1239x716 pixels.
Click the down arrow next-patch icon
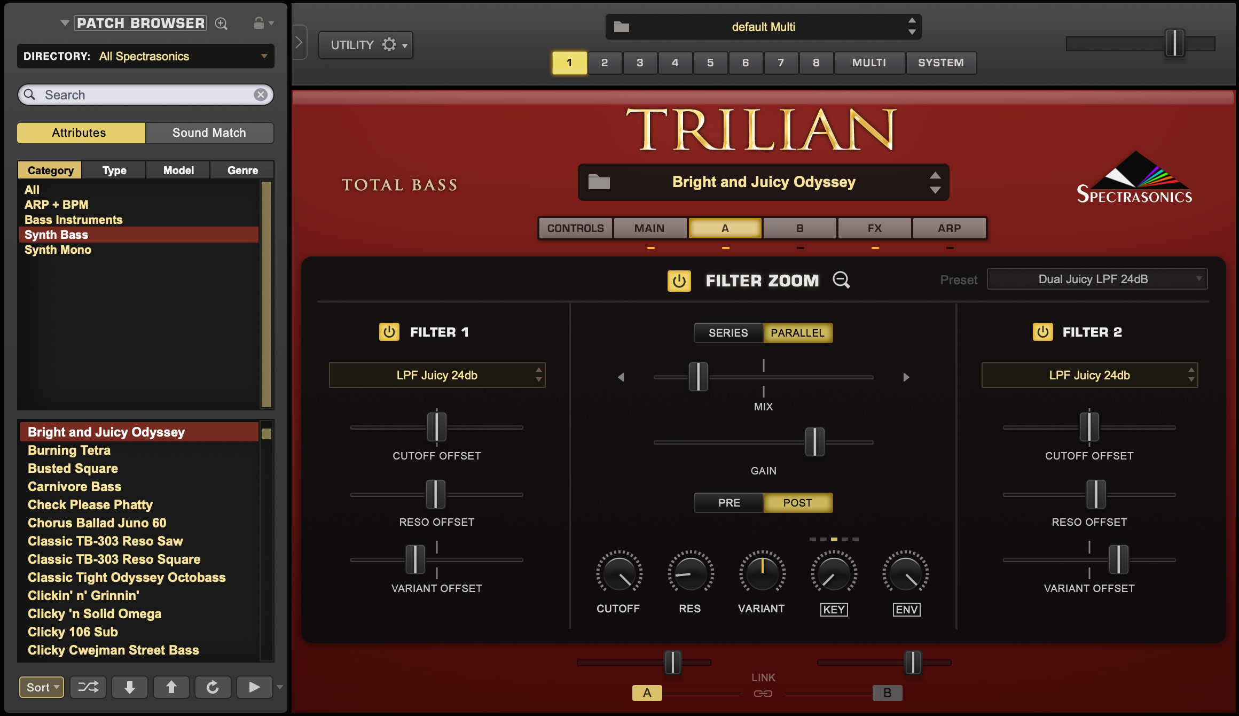(x=129, y=687)
